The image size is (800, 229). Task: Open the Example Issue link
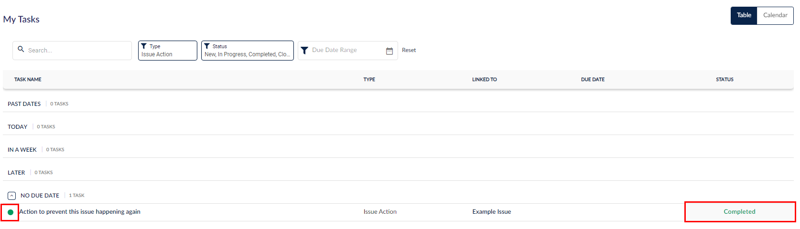point(492,212)
